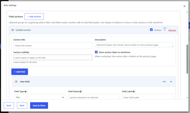Click the Field Name input

(x=94, y=97)
